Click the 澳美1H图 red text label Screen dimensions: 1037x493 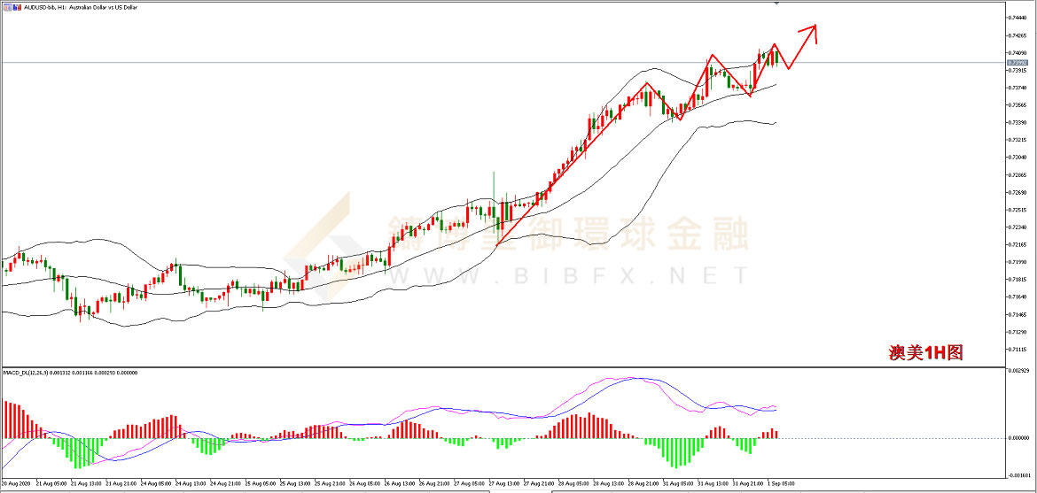coord(925,353)
